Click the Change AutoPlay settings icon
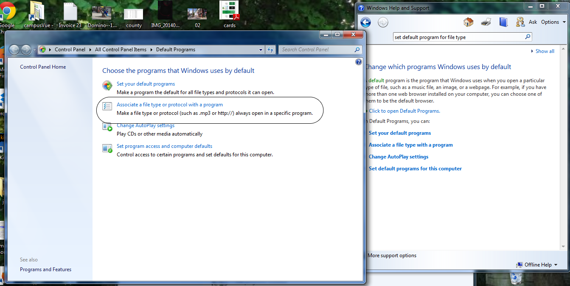570x286 pixels. tap(107, 126)
